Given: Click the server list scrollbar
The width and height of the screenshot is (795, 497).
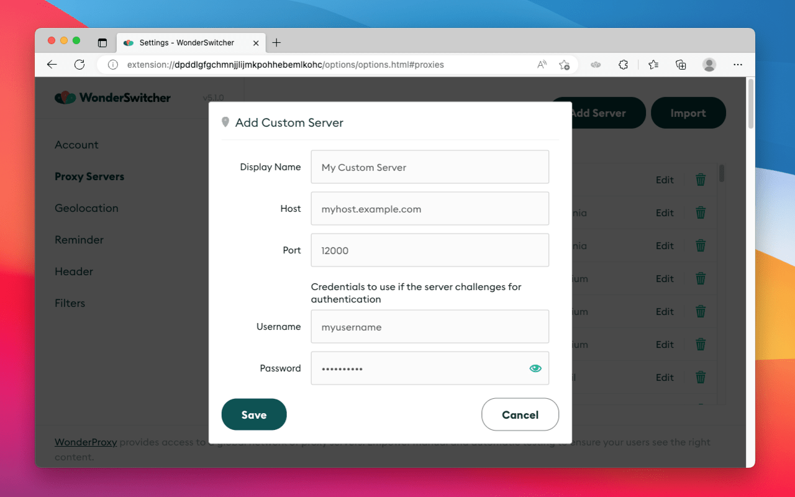Looking at the screenshot, I should (x=722, y=173).
